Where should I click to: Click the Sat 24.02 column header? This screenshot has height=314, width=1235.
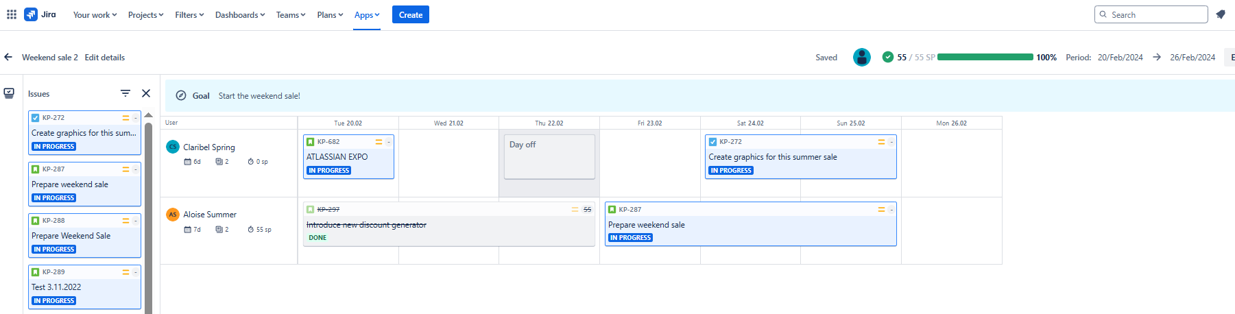click(750, 123)
